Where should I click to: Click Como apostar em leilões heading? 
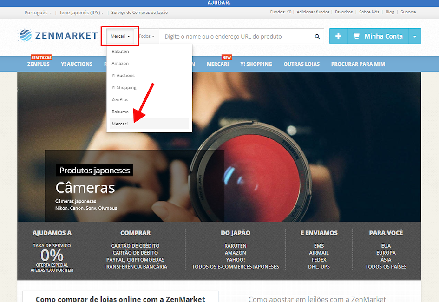click(317, 299)
